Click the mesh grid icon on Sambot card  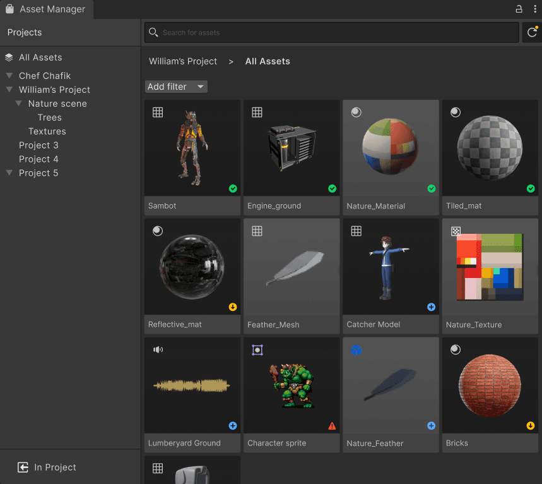[x=157, y=112]
